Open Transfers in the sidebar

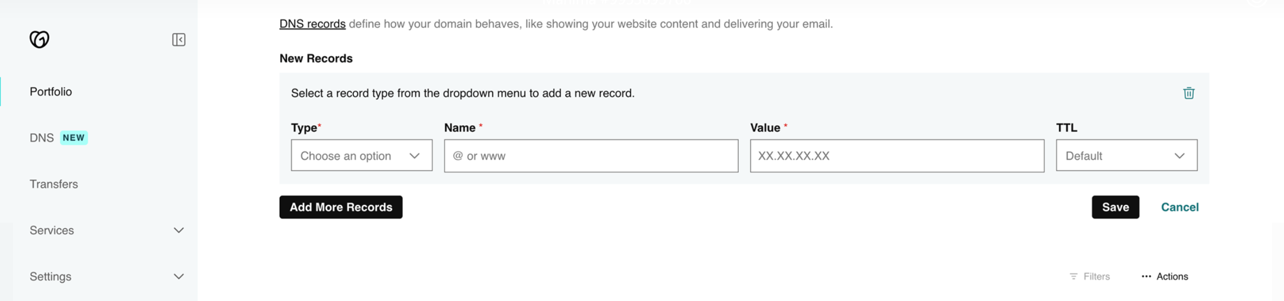point(54,184)
